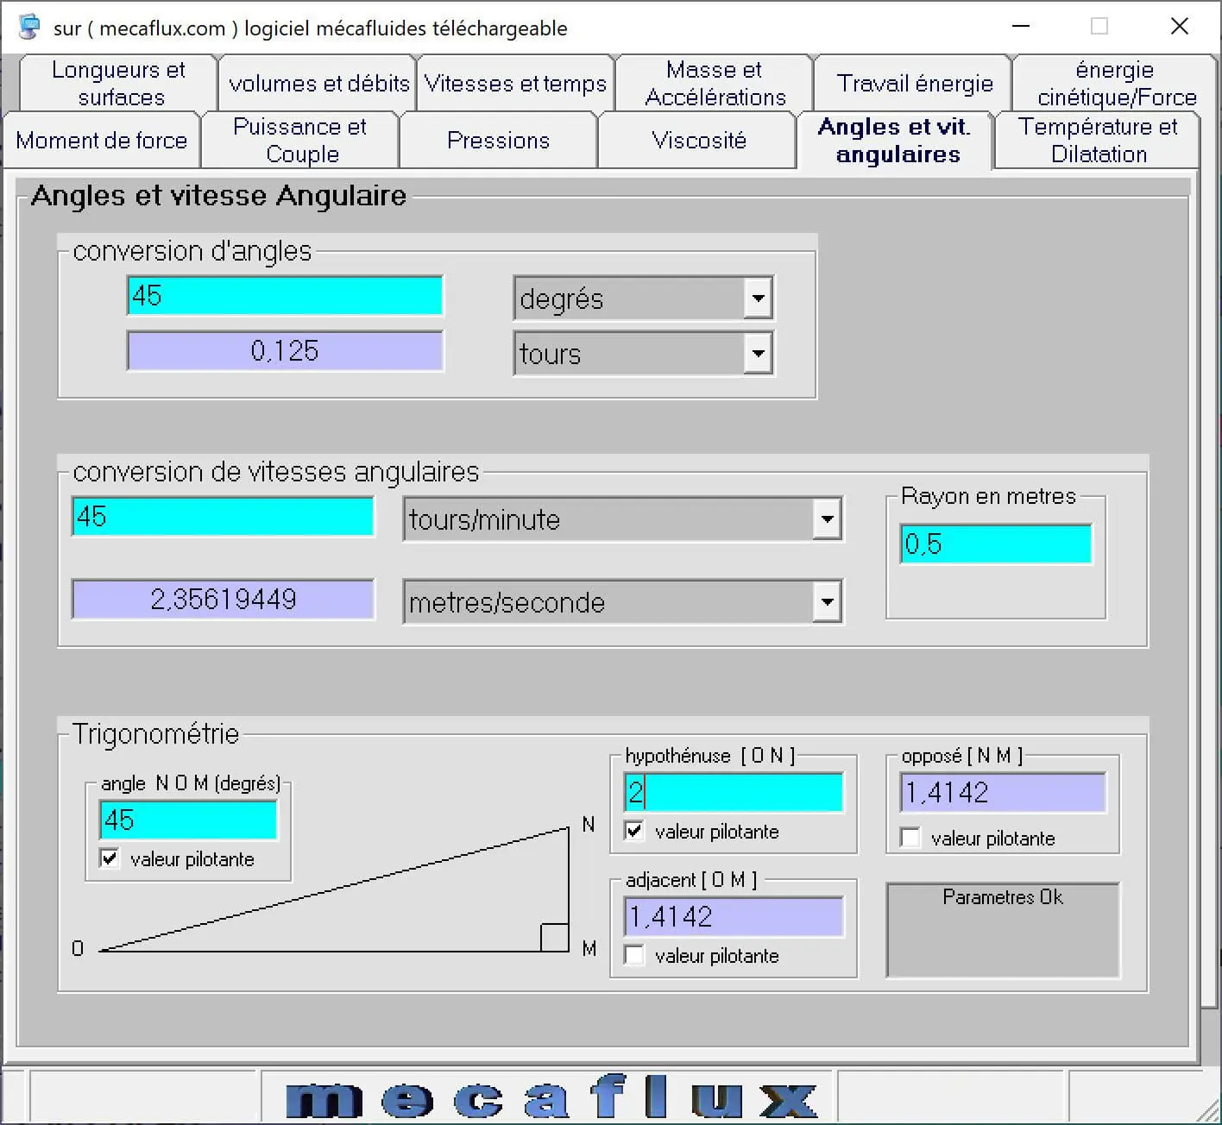Open the degrés angle unit dropdown
1222x1125 pixels.
pyautogui.click(x=757, y=299)
